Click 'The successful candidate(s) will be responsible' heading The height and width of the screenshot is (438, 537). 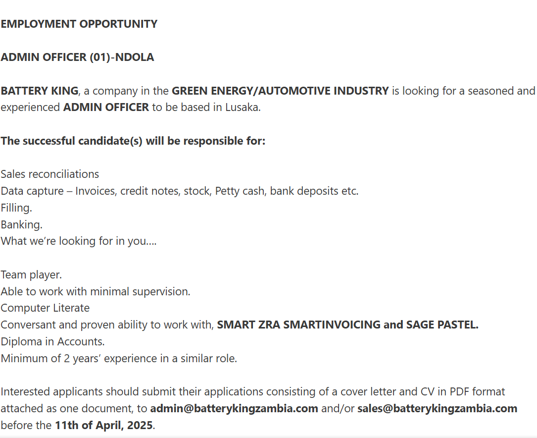(133, 141)
